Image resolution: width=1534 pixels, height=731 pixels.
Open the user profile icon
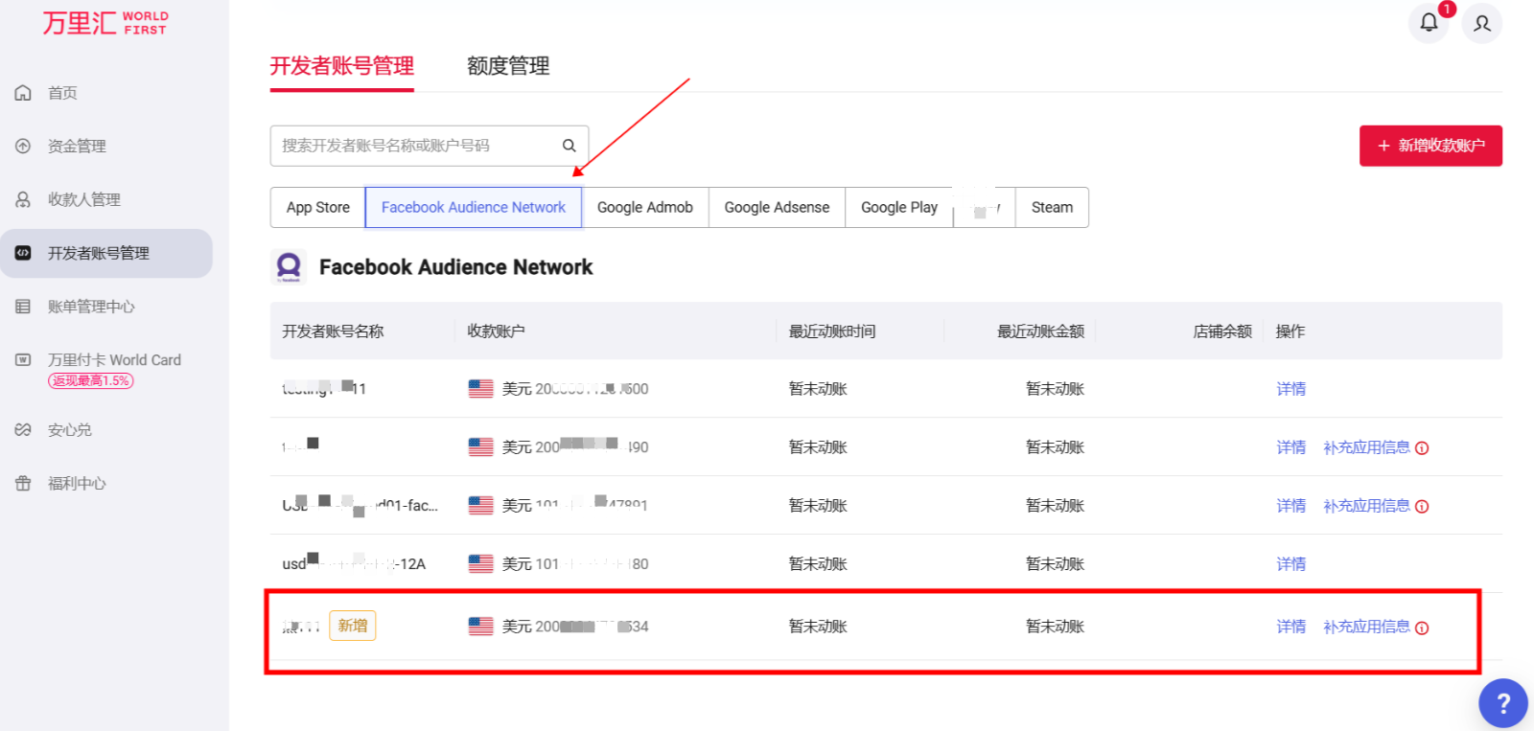(1481, 23)
